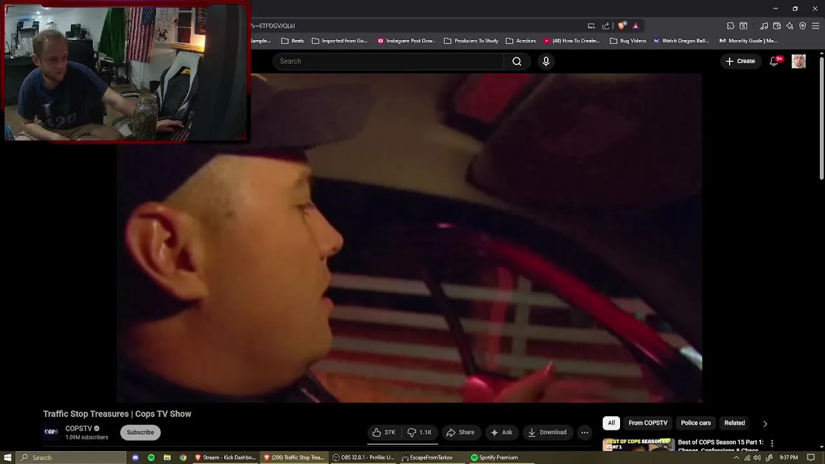
Task: Switch to OBS 32.0.1 taskbar window
Action: click(x=364, y=458)
